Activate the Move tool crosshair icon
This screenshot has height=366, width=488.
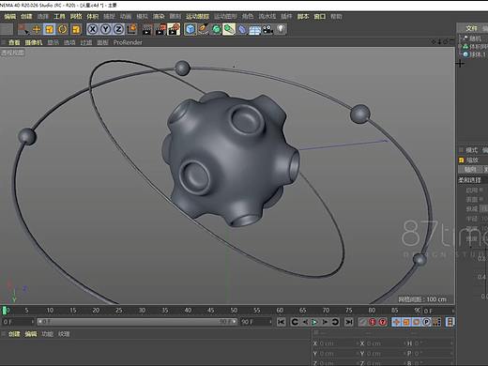click(37, 29)
